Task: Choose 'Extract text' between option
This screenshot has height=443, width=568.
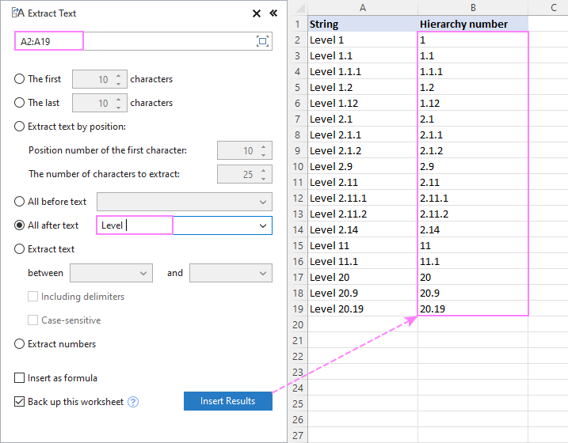Action: 19,249
